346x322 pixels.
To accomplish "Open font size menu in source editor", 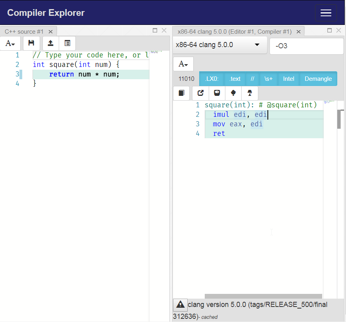I will point(10,43).
